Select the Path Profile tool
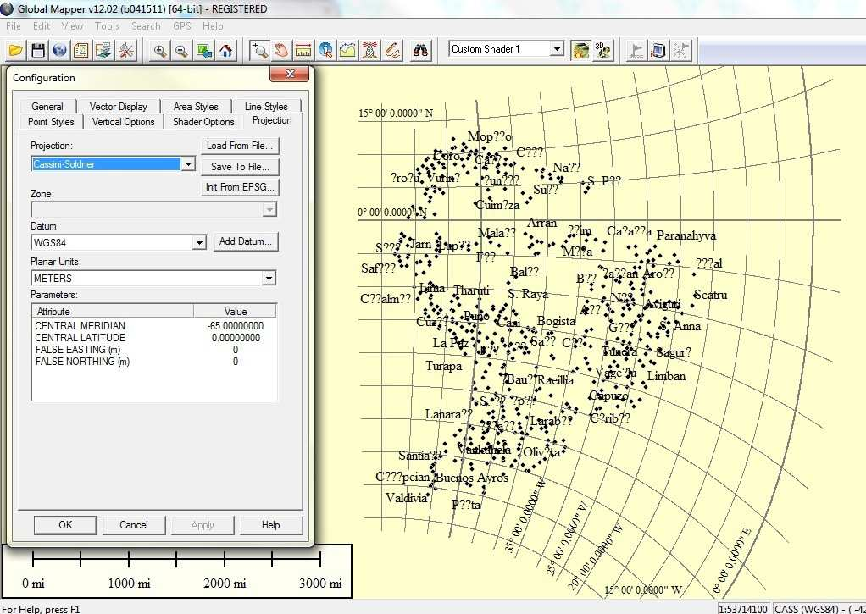The width and height of the screenshot is (866, 614). point(347,50)
